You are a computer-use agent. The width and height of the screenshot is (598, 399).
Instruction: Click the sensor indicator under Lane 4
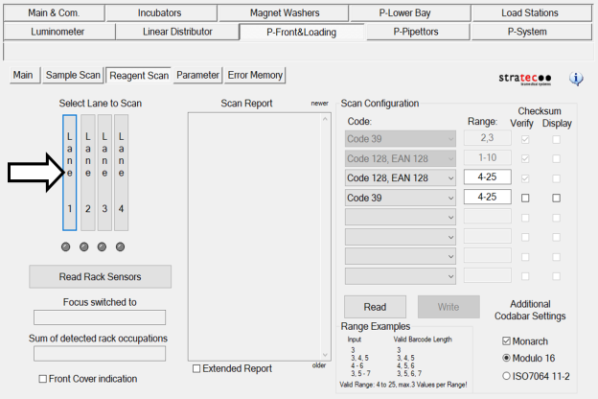120,247
